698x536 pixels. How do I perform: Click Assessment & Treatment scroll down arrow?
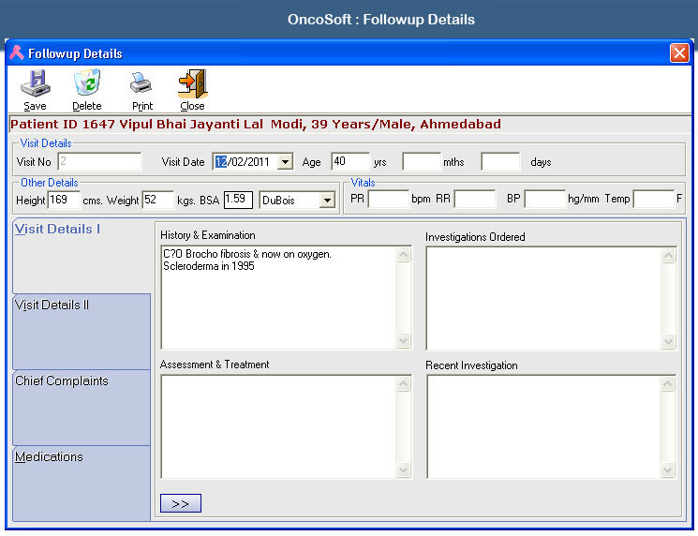[403, 469]
